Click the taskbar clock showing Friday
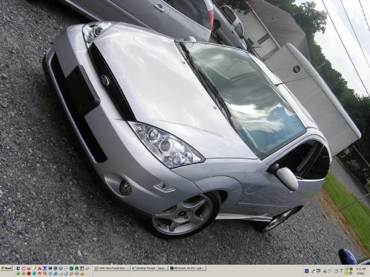 [361, 271]
